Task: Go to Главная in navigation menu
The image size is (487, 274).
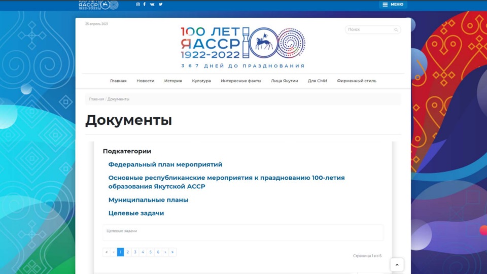Action: [118, 81]
